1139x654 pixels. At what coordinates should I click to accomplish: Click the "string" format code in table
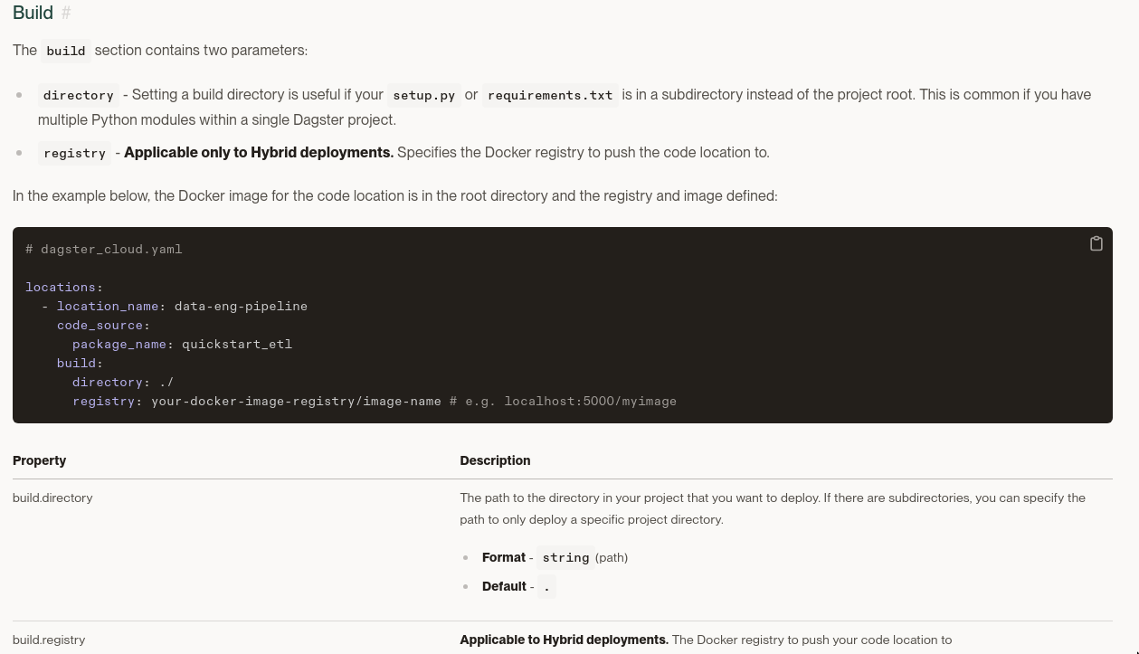coord(565,557)
